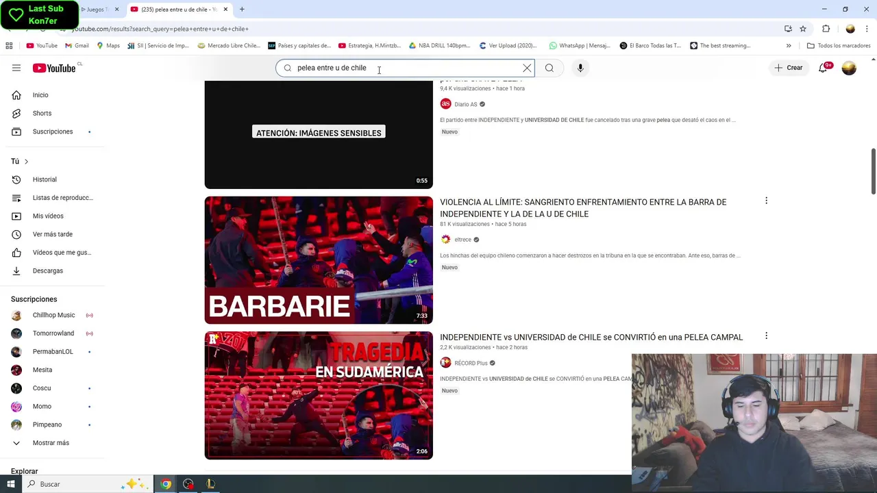Viewport: 877px width, 493px height.
Task: Open the account avatar menu
Action: coord(849,68)
